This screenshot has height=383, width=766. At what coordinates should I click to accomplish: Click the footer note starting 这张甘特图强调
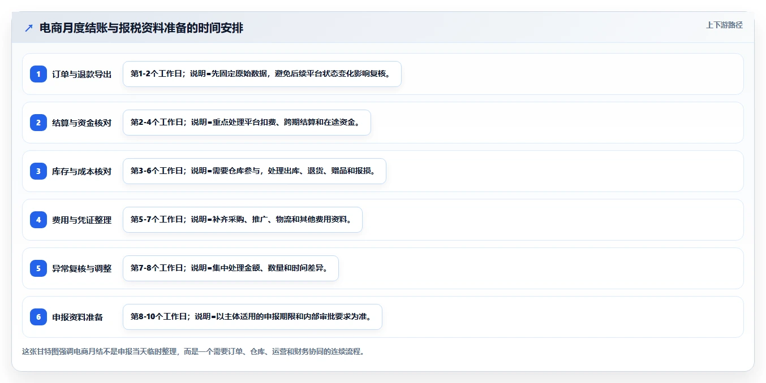193,351
